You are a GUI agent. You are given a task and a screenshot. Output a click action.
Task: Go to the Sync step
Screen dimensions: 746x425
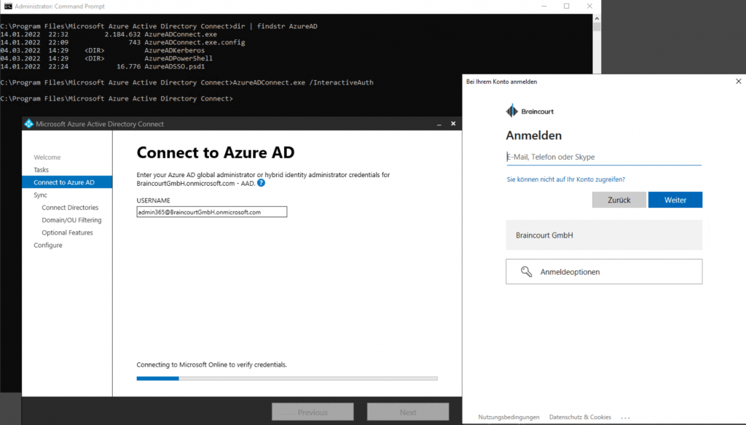[41, 195]
